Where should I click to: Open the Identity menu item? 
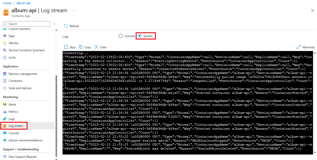pyautogui.click(x=13, y=43)
